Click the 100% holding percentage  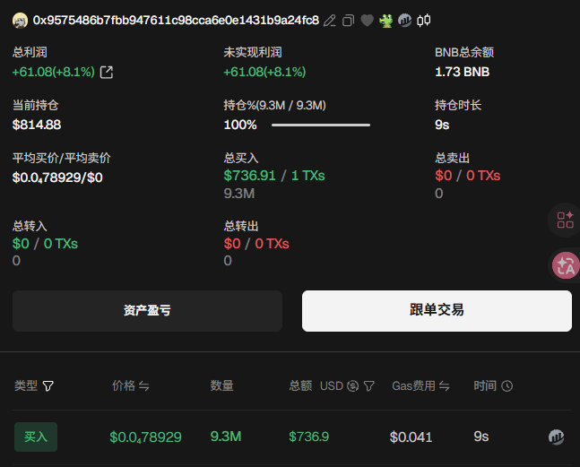click(x=240, y=125)
